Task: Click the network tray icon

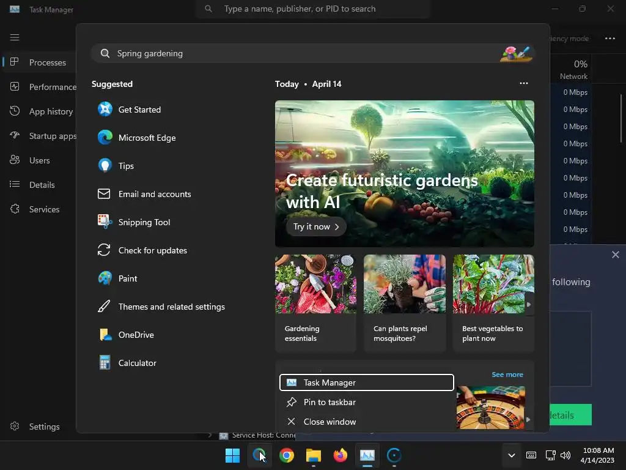Action: point(551,455)
